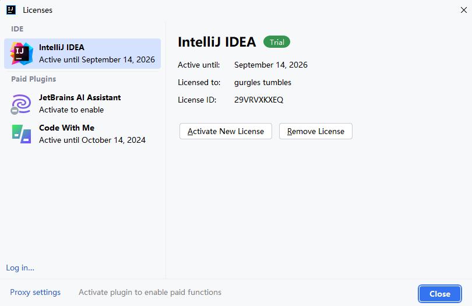Click the Licensed to name gurgles tumbles
472x306 pixels.
[263, 82]
